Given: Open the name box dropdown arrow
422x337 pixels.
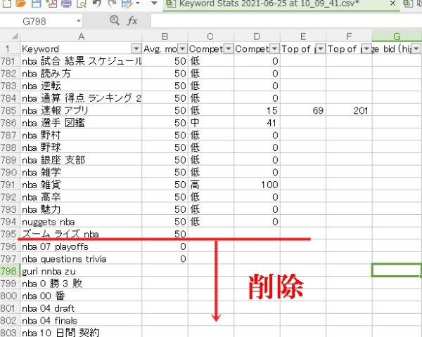Looking at the screenshot, I should click(x=78, y=21).
